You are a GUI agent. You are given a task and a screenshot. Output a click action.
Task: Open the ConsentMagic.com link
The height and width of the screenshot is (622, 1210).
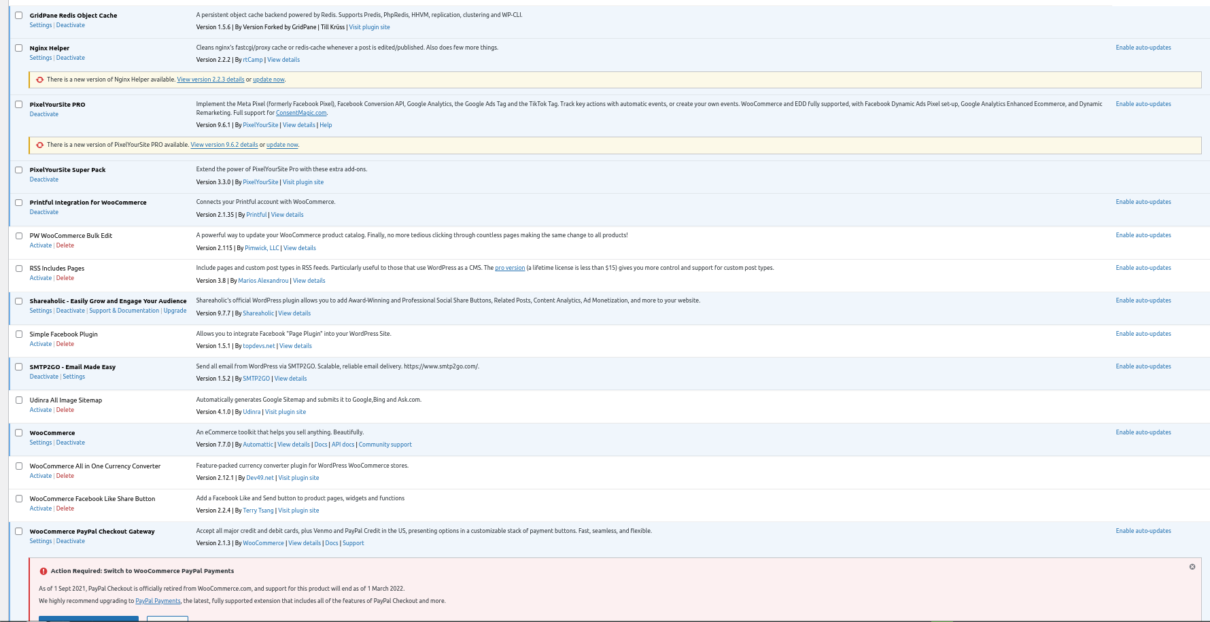[x=300, y=113]
